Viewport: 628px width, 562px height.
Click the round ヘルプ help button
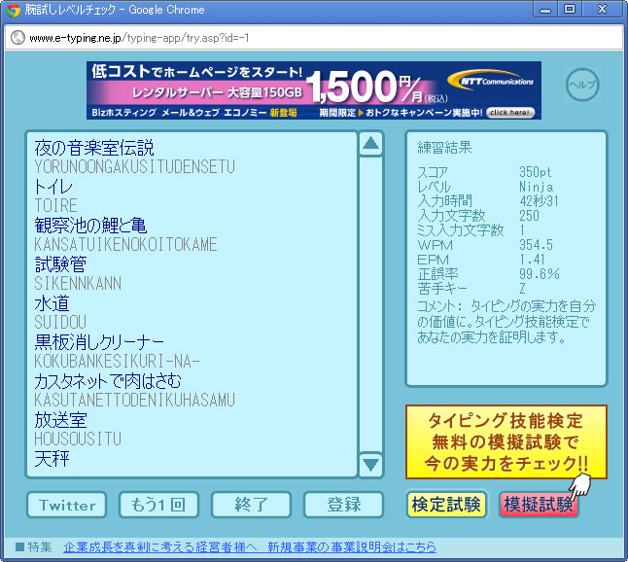(581, 85)
